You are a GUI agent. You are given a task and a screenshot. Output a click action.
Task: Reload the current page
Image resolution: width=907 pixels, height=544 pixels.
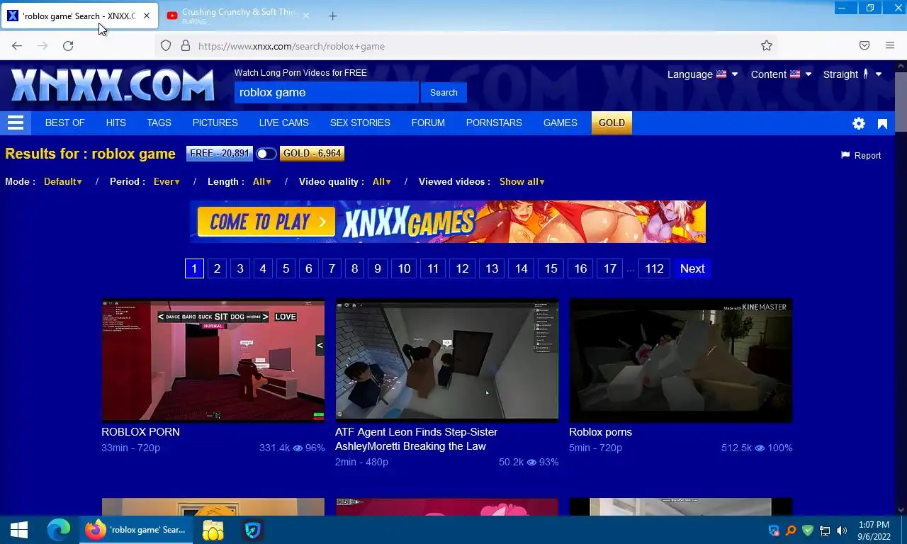click(x=68, y=46)
